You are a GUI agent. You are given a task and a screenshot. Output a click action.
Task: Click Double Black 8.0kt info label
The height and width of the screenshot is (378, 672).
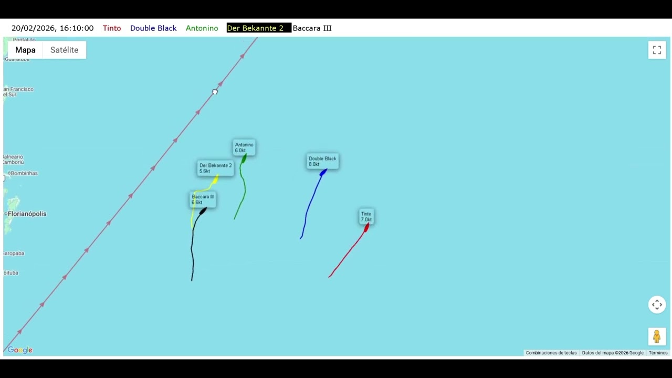tap(322, 161)
